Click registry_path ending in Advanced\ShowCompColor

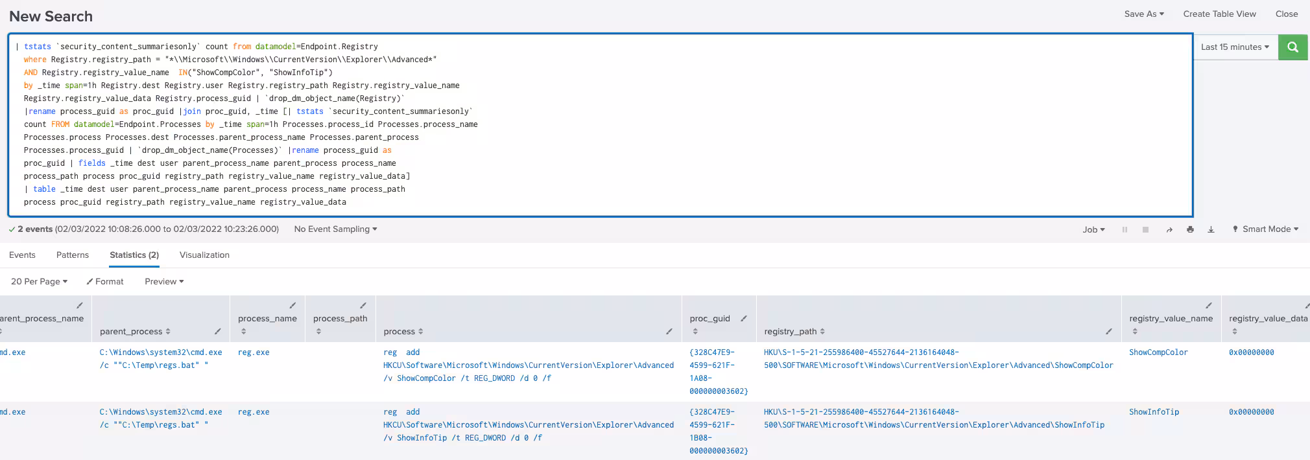(x=938, y=359)
